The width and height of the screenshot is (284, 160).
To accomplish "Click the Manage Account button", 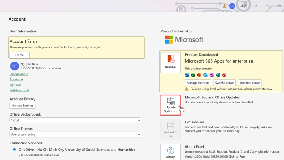I will coord(198,83).
